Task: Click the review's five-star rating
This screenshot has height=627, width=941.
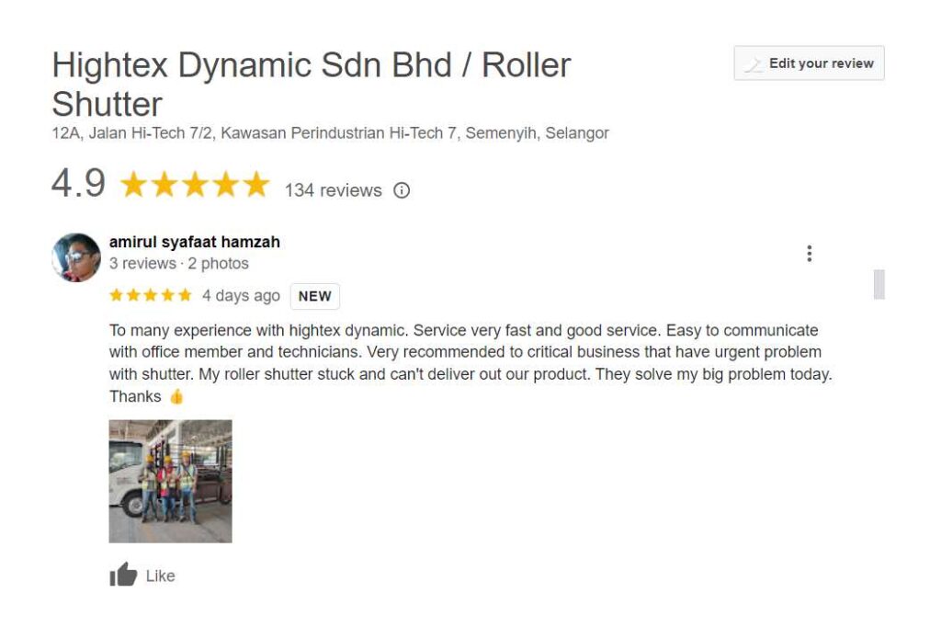Action: (x=151, y=295)
